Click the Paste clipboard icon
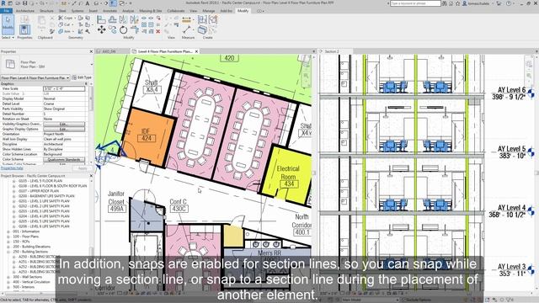539x303 pixels. [x=41, y=23]
